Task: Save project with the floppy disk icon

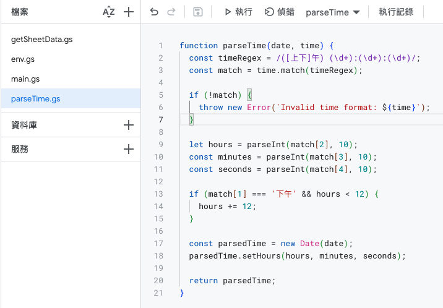Action: click(x=198, y=12)
